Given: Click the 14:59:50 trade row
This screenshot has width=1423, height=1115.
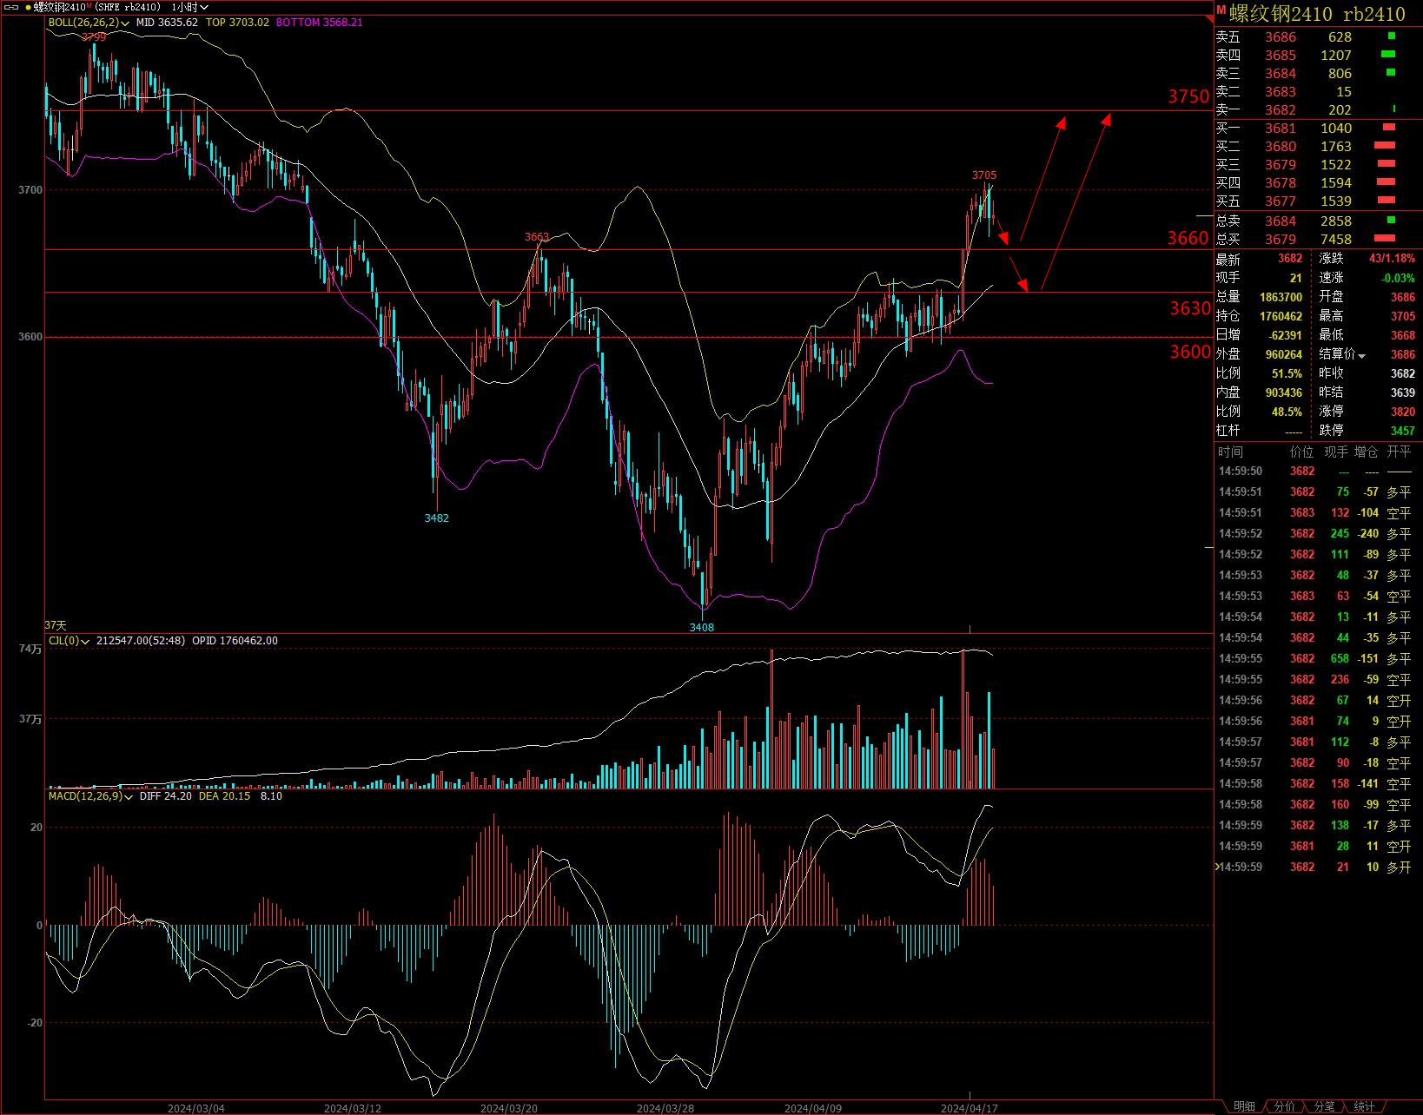Looking at the screenshot, I should pyautogui.click(x=1315, y=472).
